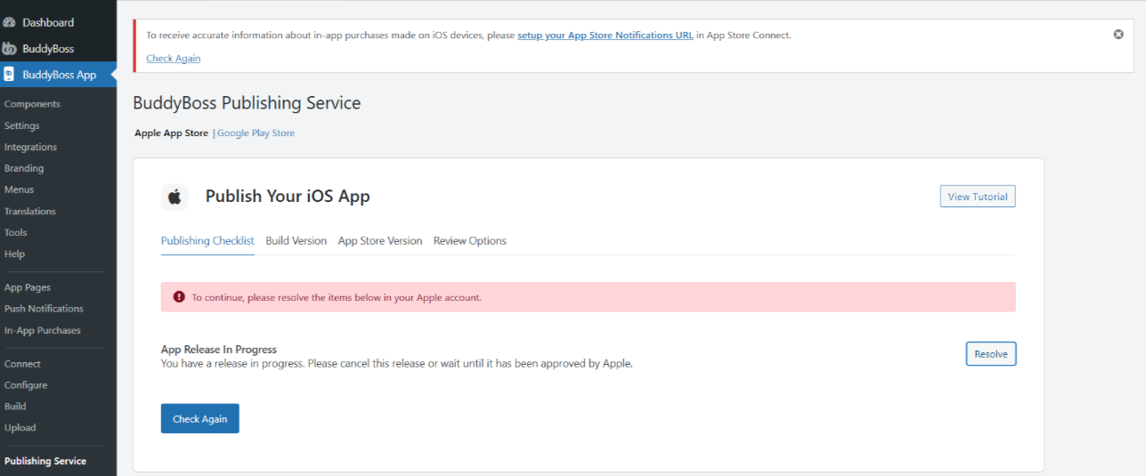Click the Resolve button
The image size is (1146, 476).
click(x=991, y=354)
